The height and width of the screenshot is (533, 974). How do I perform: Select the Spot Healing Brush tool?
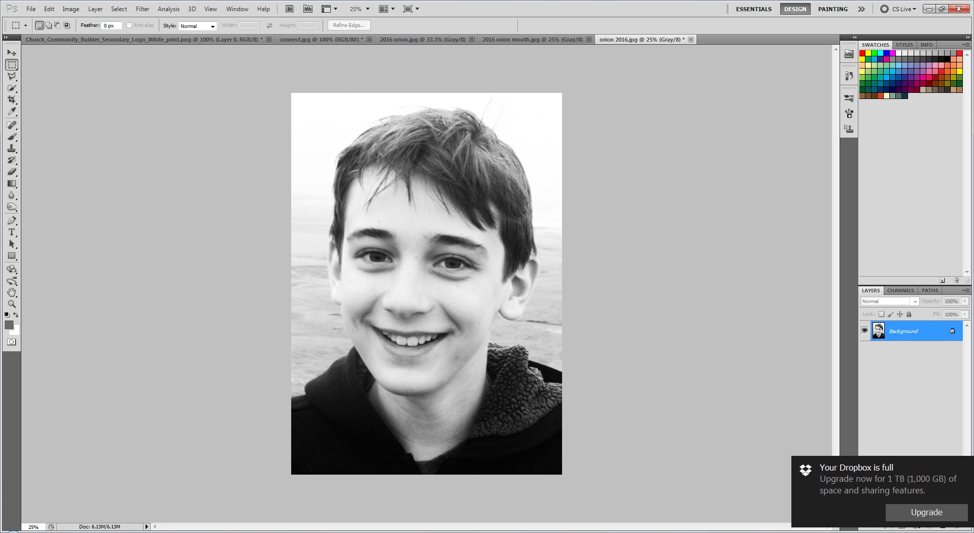[x=12, y=125]
